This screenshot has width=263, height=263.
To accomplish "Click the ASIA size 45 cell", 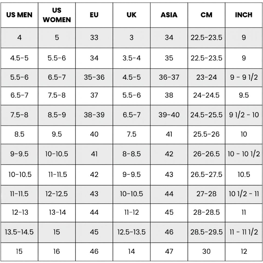I will [x=169, y=212].
